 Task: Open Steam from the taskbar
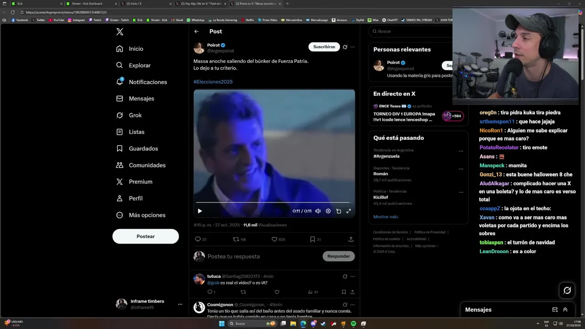pyautogui.click(x=323, y=324)
